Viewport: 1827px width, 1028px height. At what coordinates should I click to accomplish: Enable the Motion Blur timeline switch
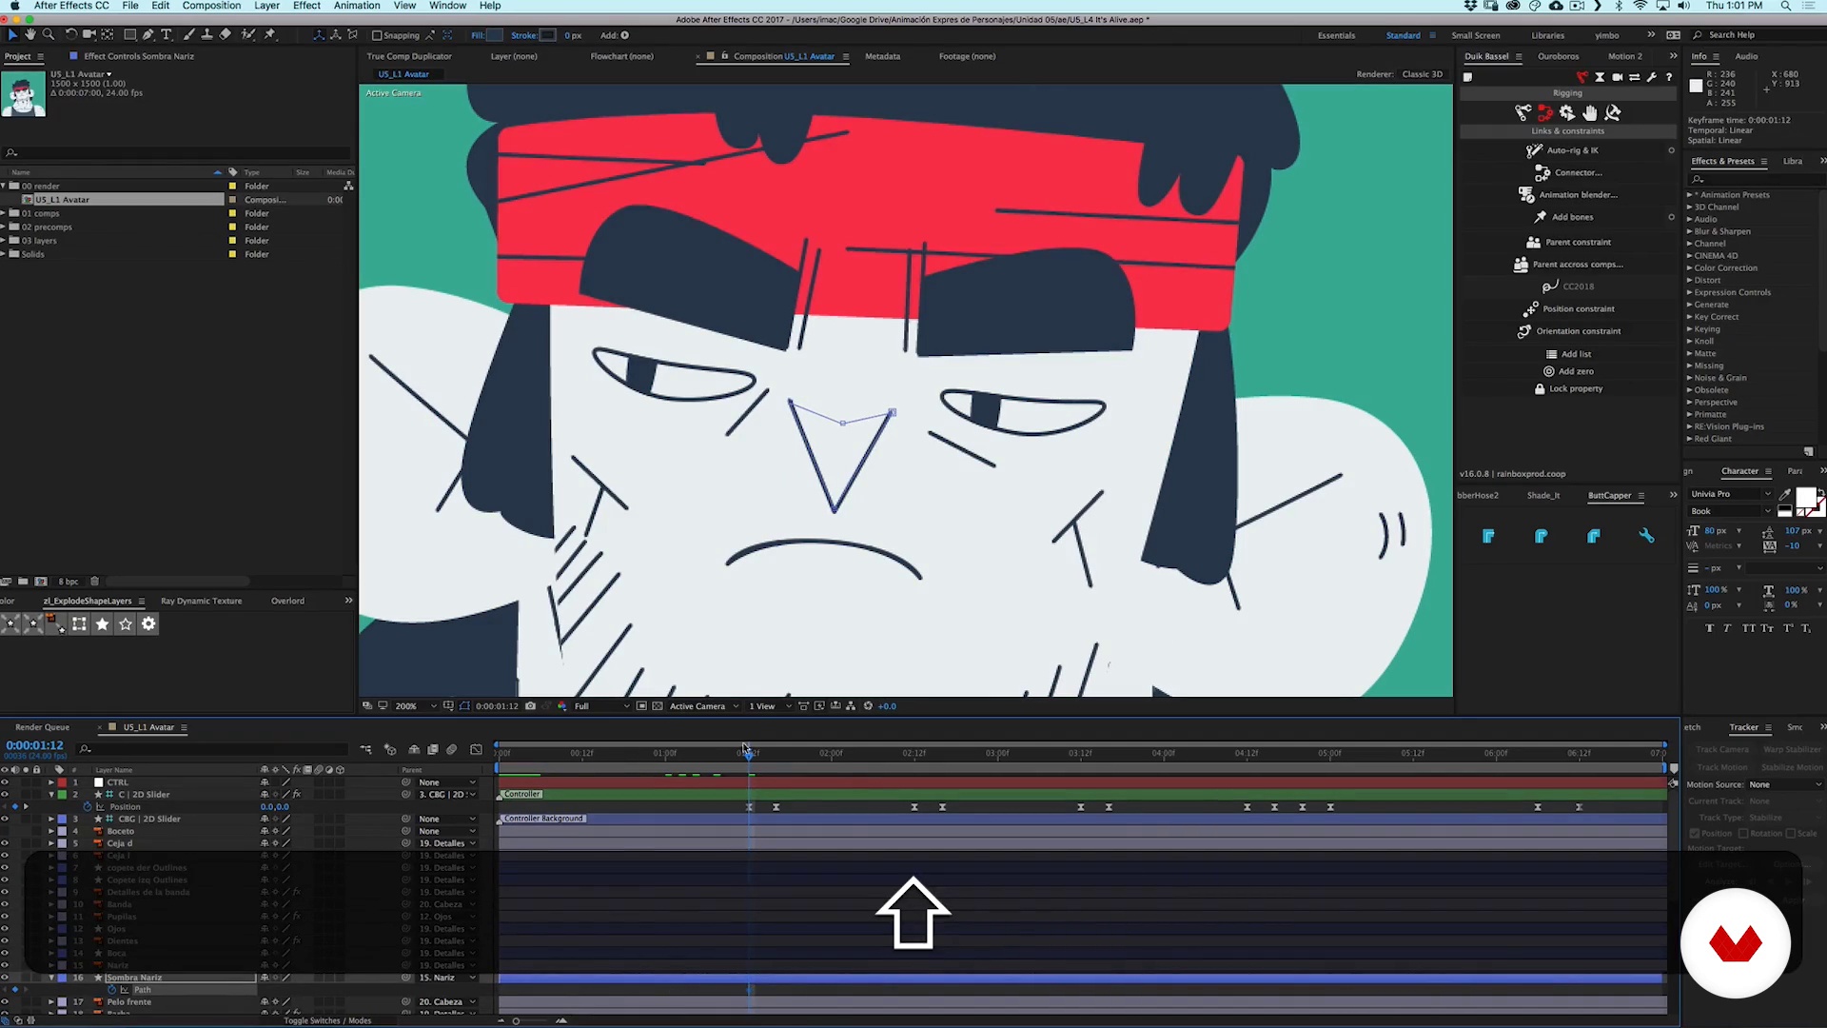[x=452, y=750]
